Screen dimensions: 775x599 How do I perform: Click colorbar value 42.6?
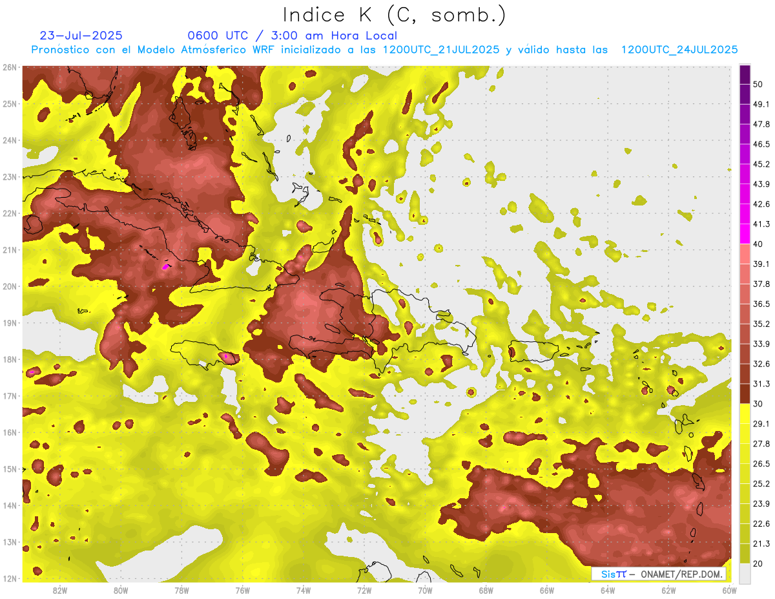761,204
